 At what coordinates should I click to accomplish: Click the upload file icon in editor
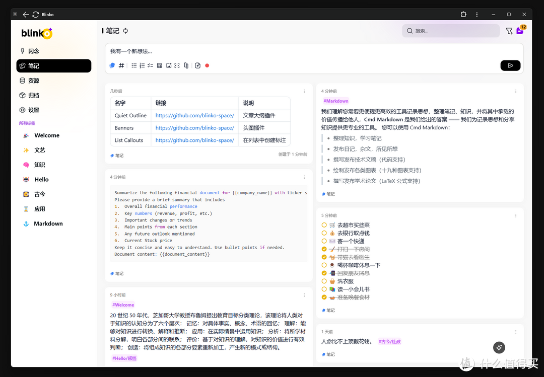pos(198,65)
